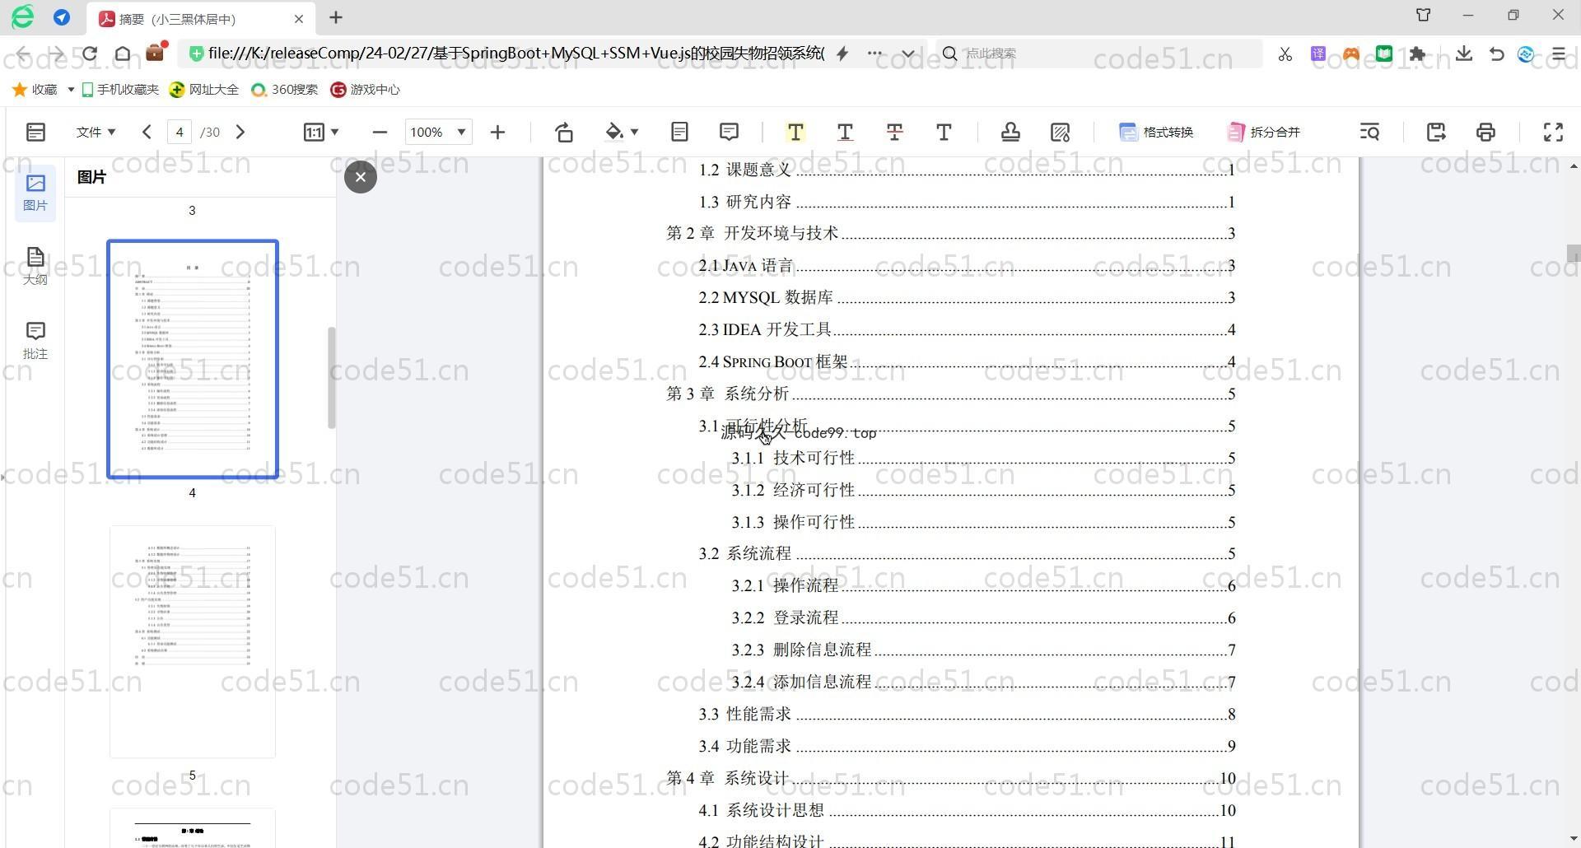Image resolution: width=1581 pixels, height=848 pixels.
Task: Expand the fill color options arrow
Action: coord(634,132)
